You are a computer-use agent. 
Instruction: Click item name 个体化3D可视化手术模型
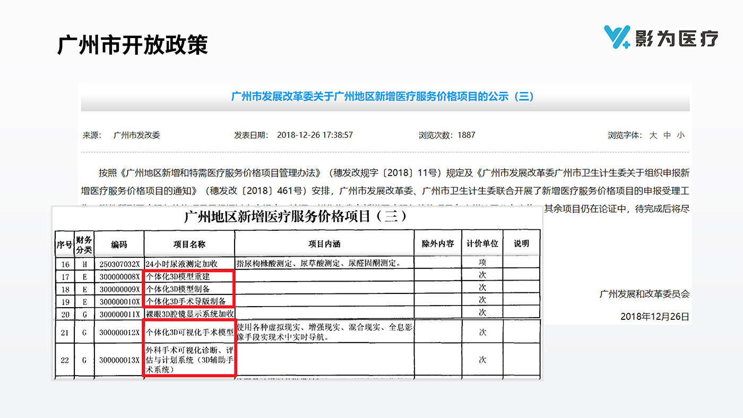tap(190, 333)
